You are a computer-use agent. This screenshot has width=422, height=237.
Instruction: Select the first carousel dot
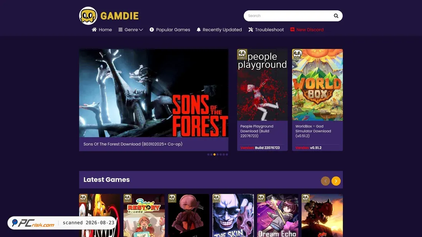click(x=208, y=155)
